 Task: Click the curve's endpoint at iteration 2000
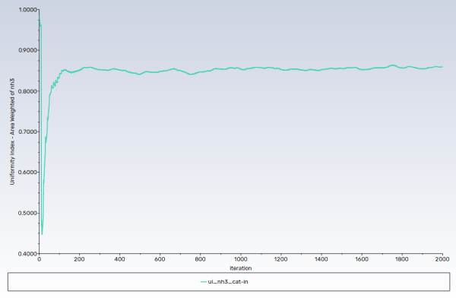click(x=442, y=67)
